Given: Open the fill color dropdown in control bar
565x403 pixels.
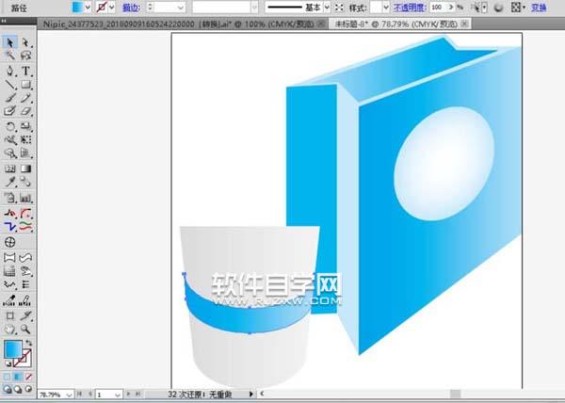Looking at the screenshot, I should 88,8.
